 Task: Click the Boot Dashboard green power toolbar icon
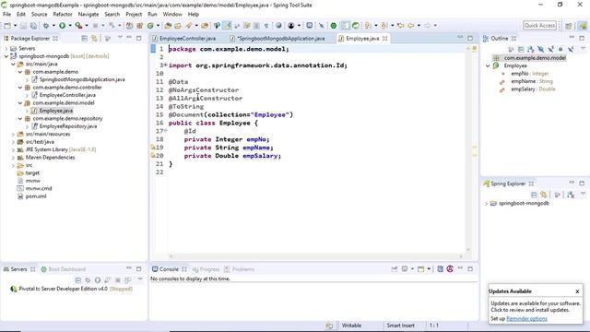[334, 26]
